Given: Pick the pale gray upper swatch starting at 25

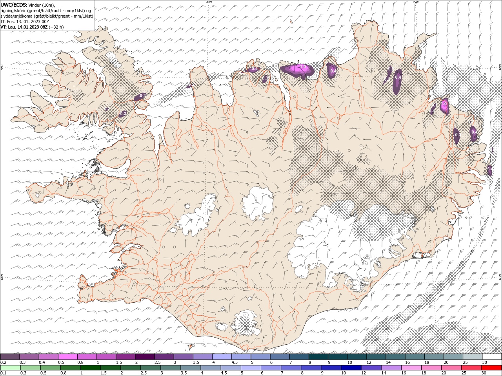Looking at the screenshot, I should click(472, 357).
